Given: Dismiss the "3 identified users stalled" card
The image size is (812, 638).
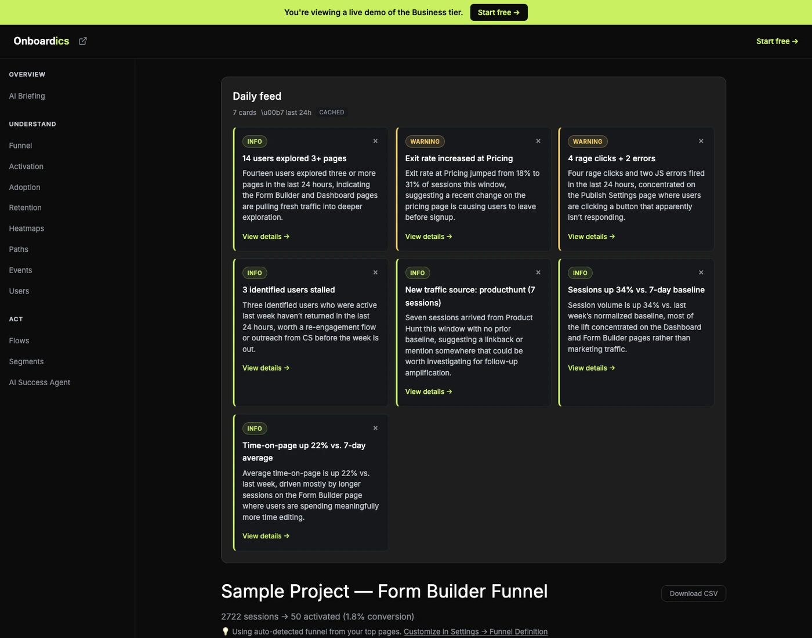Looking at the screenshot, I should (x=375, y=272).
